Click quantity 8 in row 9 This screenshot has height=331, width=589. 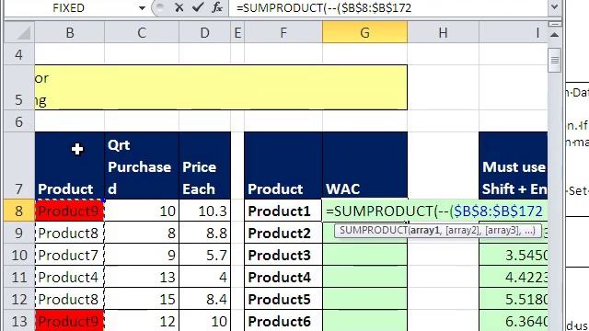[x=142, y=233]
